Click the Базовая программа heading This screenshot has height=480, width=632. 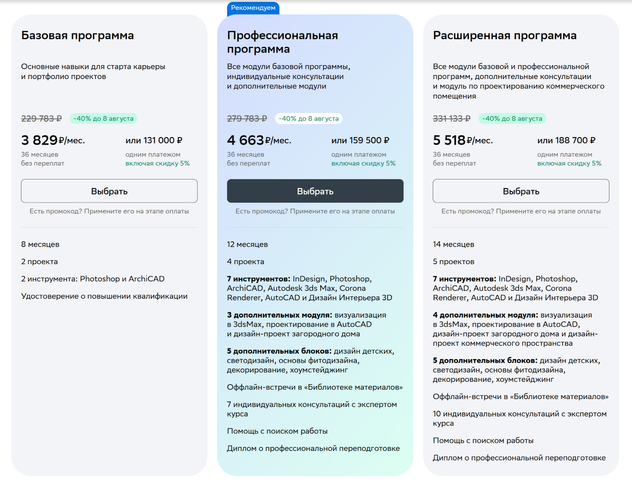(x=77, y=36)
